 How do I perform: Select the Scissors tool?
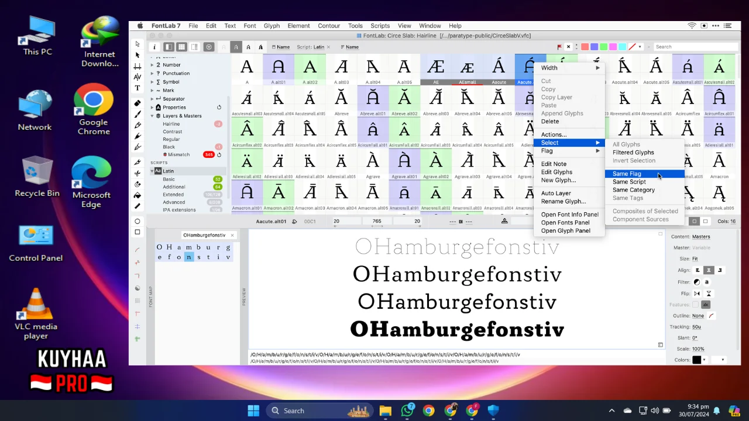pos(138,173)
